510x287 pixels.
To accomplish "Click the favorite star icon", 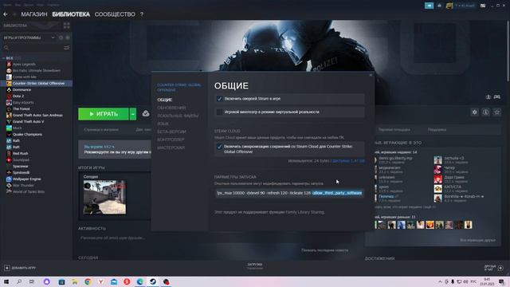I will point(496,112).
